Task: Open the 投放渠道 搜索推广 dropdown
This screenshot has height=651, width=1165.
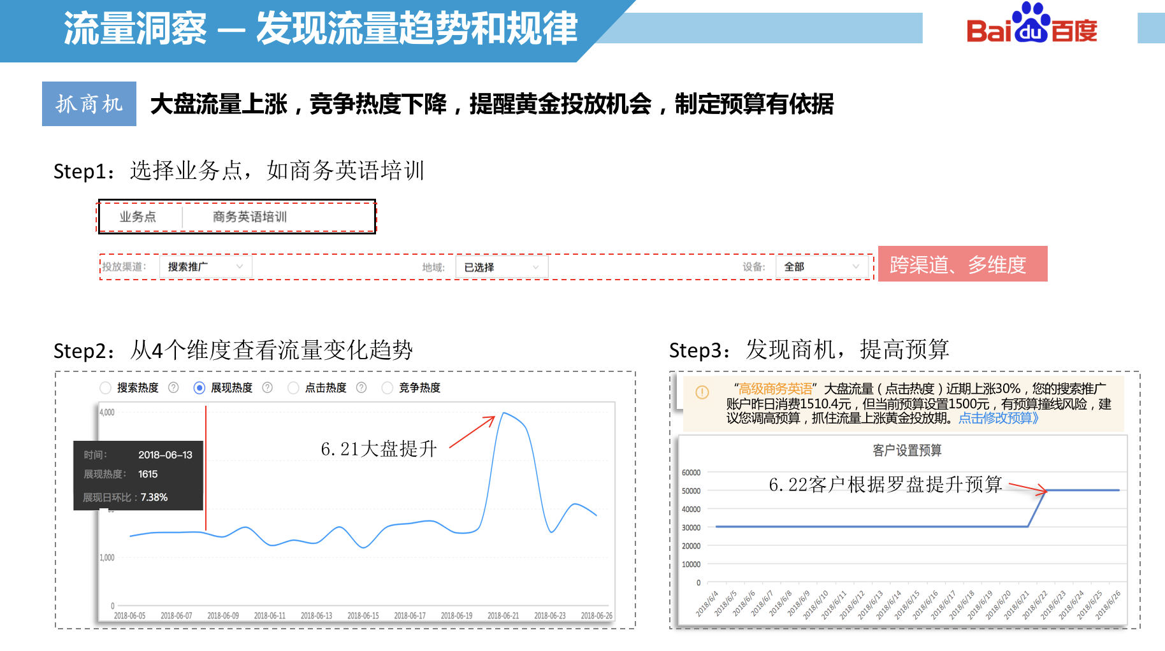Action: (x=205, y=267)
